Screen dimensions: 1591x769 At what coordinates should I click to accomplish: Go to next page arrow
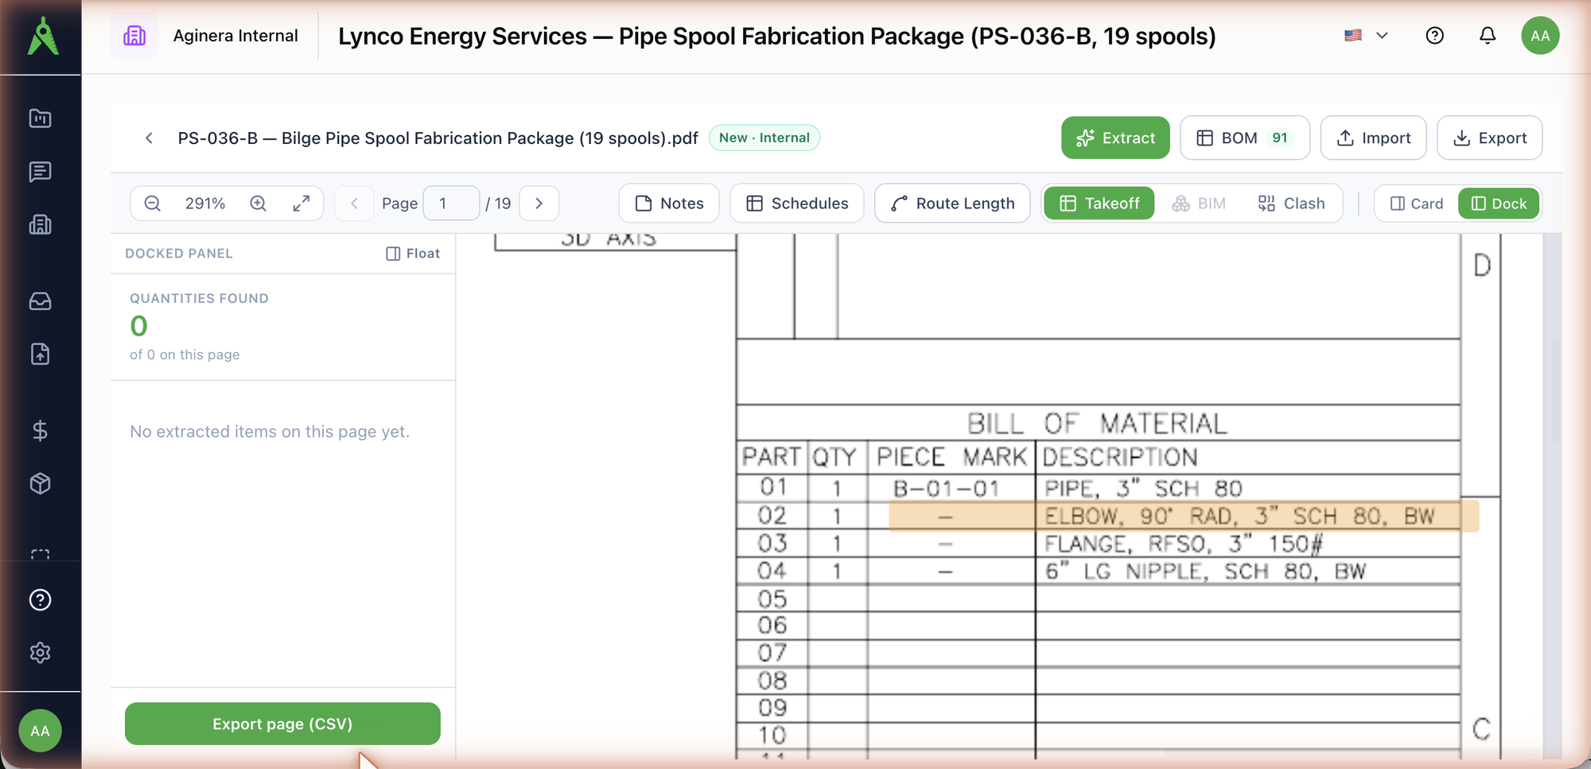coord(539,204)
